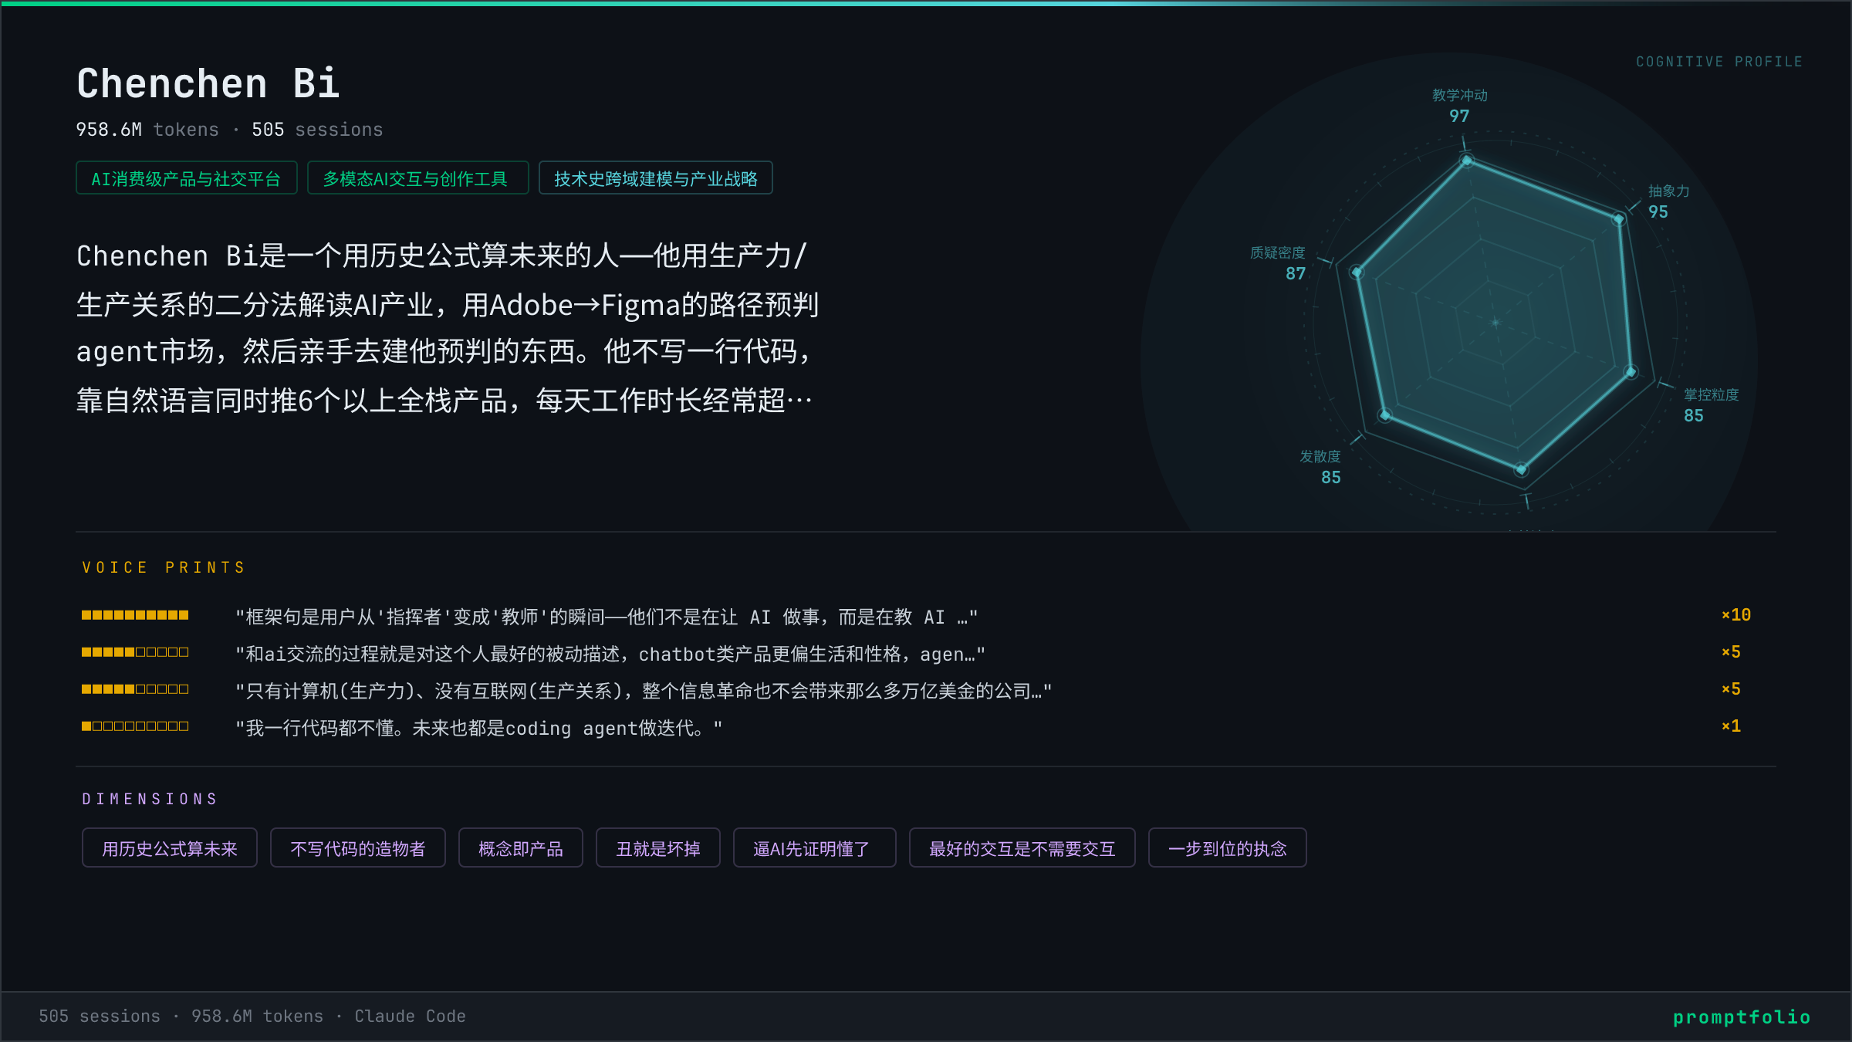The height and width of the screenshot is (1042, 1852).
Task: Click the 质疑密度 radar vertex point
Action: [1357, 272]
